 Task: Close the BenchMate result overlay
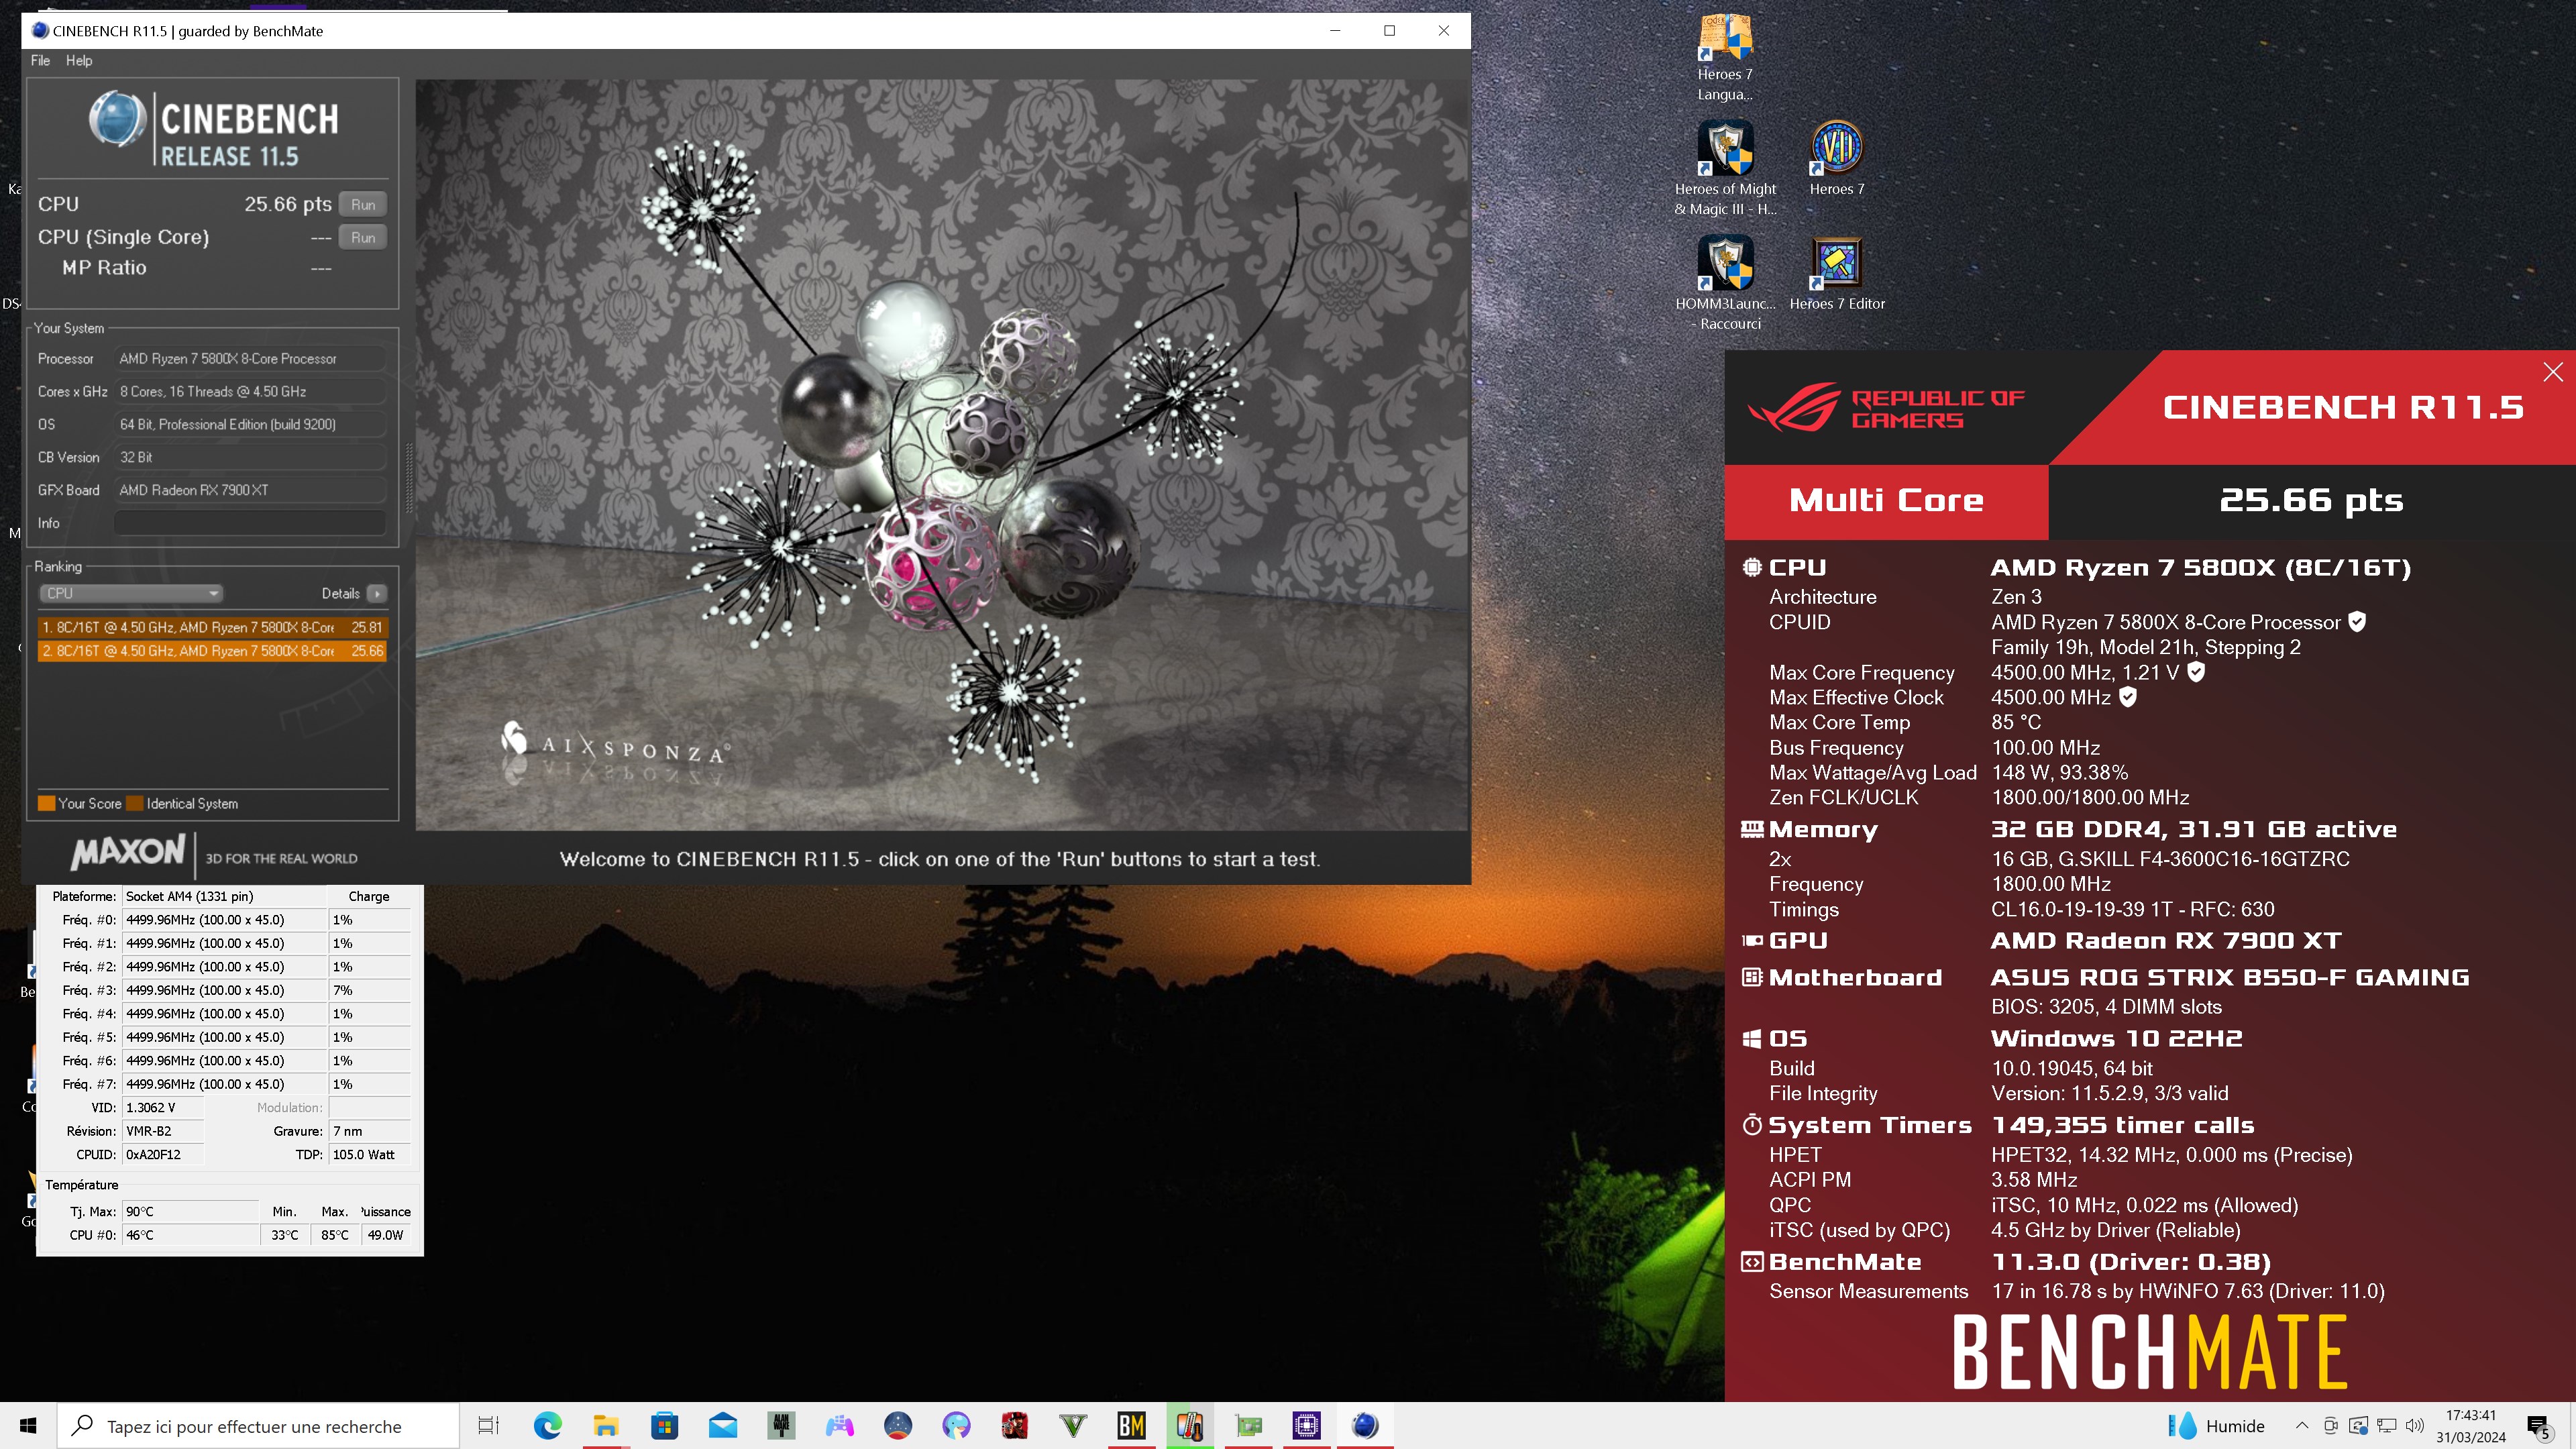(x=2552, y=372)
